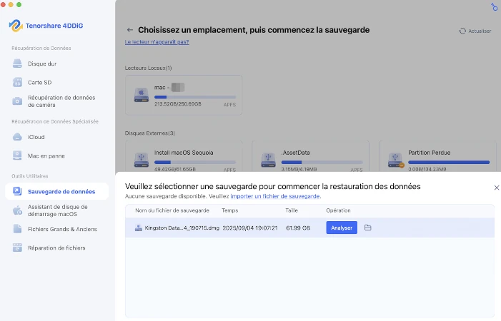Open Assistant de disque de démarrage macOS

[x=56, y=210]
